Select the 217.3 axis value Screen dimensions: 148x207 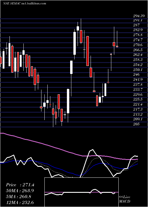pos(138,109)
